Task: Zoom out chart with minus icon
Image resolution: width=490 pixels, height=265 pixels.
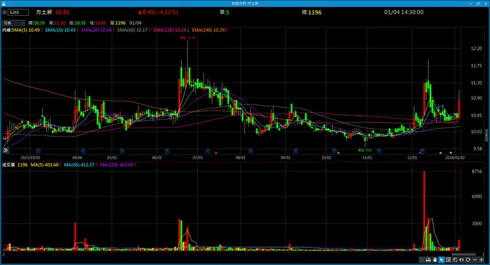Action: click(475, 260)
